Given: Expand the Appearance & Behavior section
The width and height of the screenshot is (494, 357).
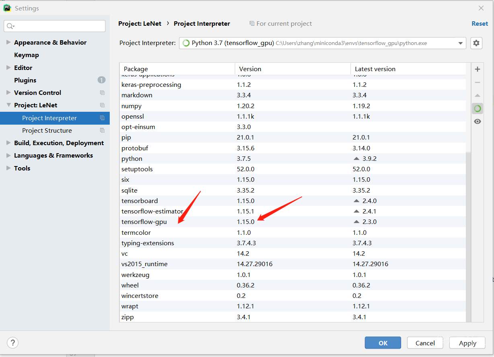Looking at the screenshot, I should 8,42.
